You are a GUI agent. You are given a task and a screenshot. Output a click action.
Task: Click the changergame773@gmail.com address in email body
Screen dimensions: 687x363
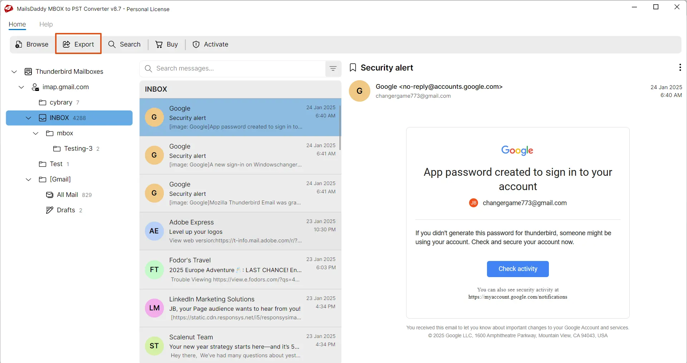click(525, 203)
